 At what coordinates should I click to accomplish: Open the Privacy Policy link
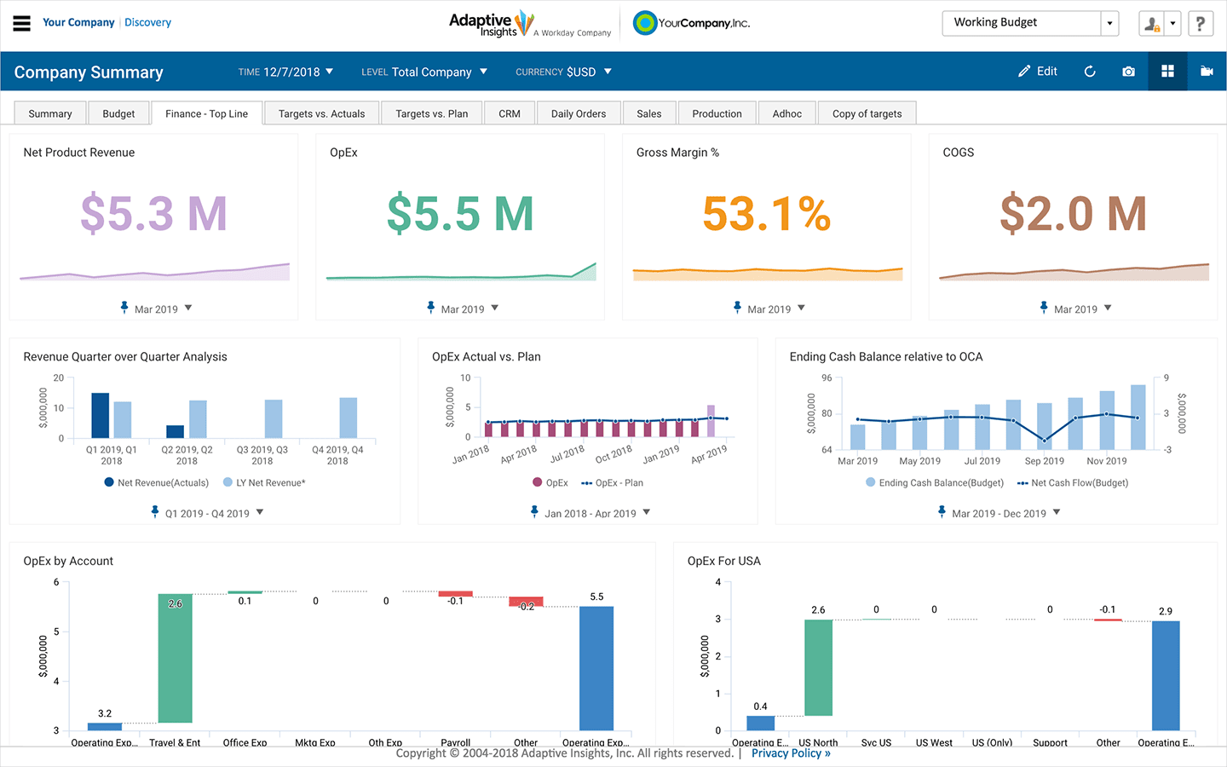click(790, 753)
